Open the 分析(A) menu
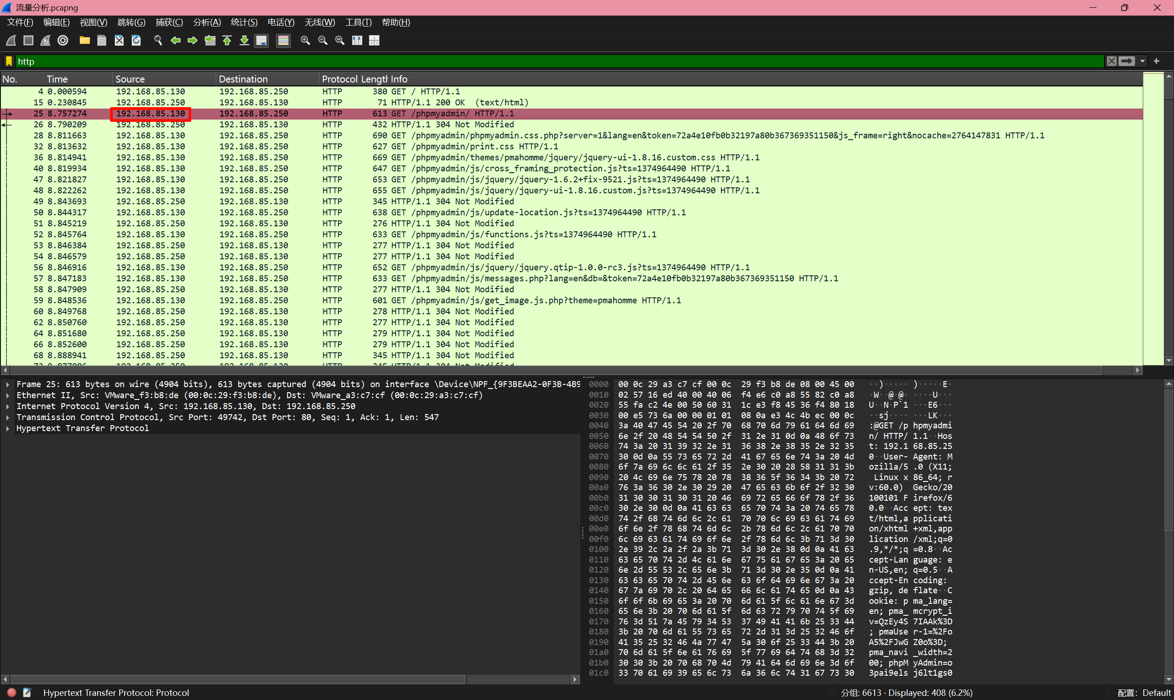 click(207, 22)
